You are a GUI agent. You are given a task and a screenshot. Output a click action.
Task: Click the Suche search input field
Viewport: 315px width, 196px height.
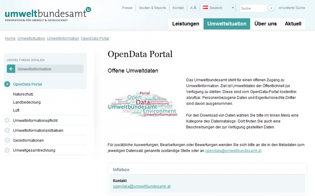[x=253, y=8]
